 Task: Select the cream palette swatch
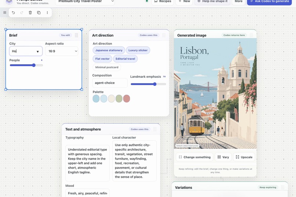[x=111, y=99]
